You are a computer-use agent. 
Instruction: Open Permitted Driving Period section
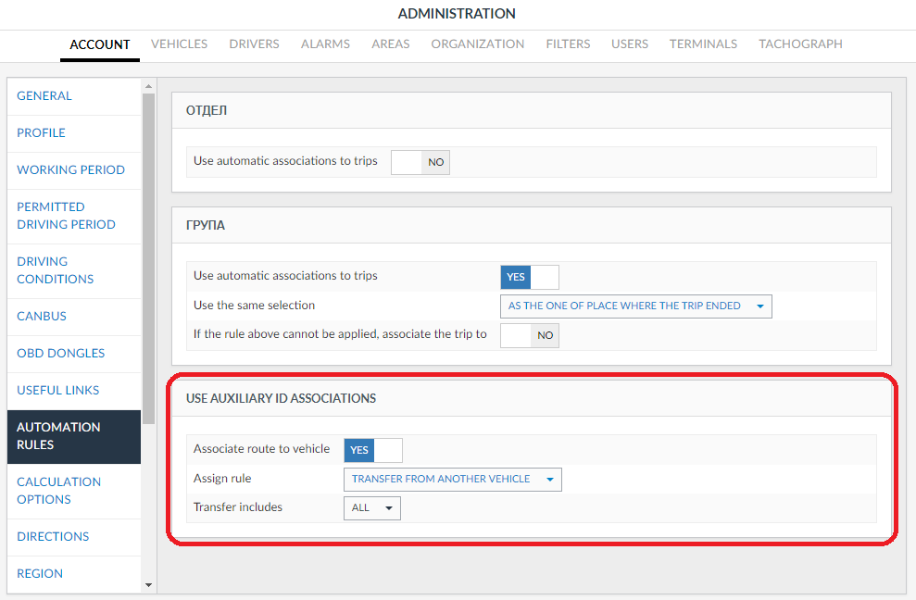coord(66,216)
